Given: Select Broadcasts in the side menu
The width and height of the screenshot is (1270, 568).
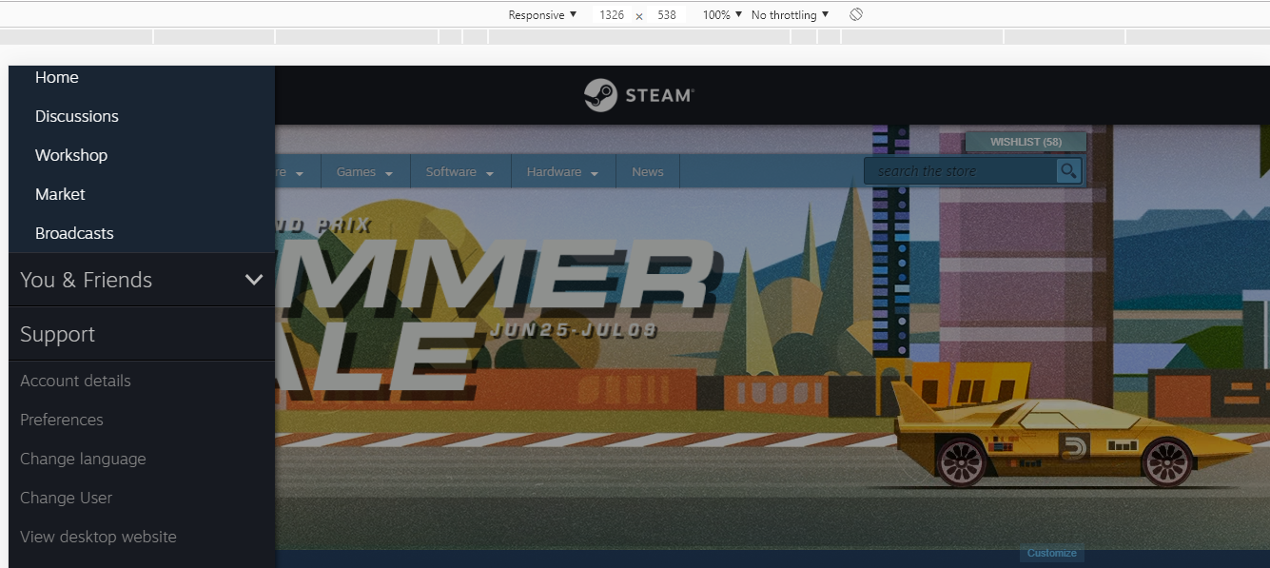Looking at the screenshot, I should (x=74, y=233).
